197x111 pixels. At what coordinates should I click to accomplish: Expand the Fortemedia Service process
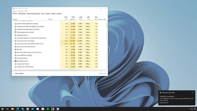pyautogui.click(x=13, y=58)
